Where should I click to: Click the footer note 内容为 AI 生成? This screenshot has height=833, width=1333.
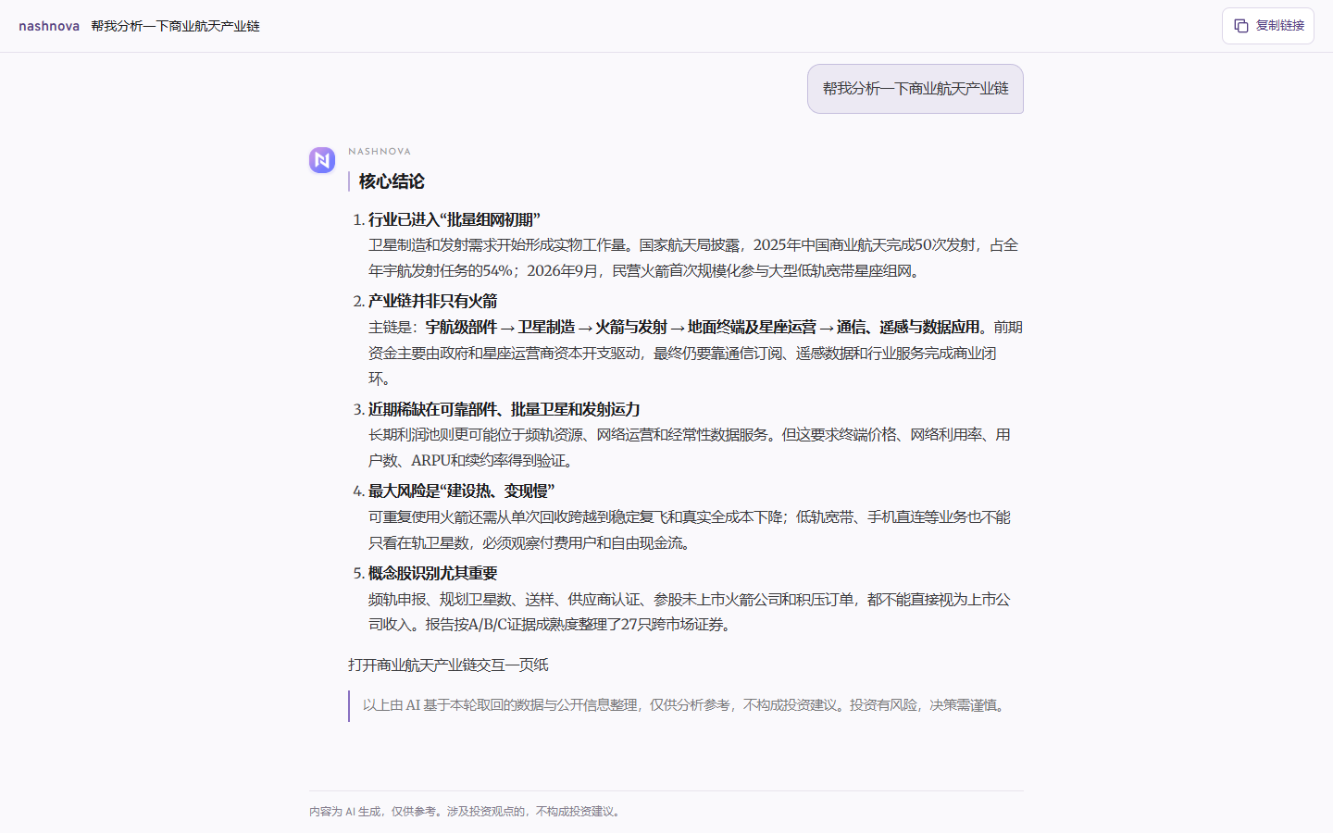(x=467, y=811)
